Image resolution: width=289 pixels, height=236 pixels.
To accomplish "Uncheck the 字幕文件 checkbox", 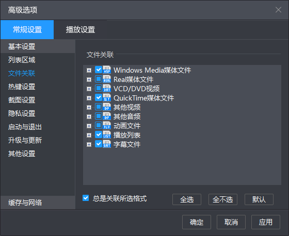I will (x=99, y=144).
